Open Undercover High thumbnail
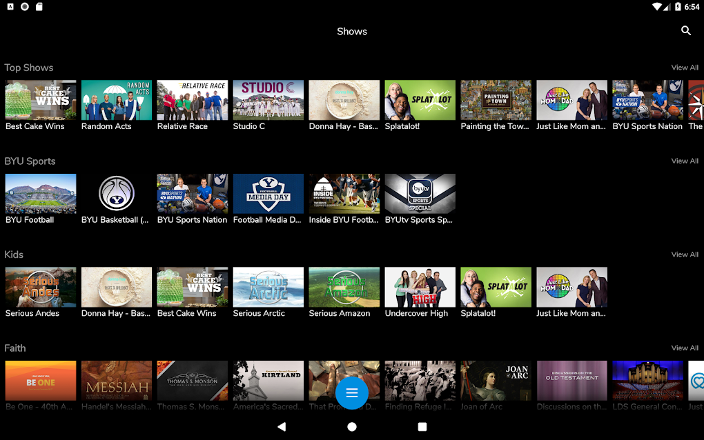Image resolution: width=704 pixels, height=440 pixels. tap(420, 287)
